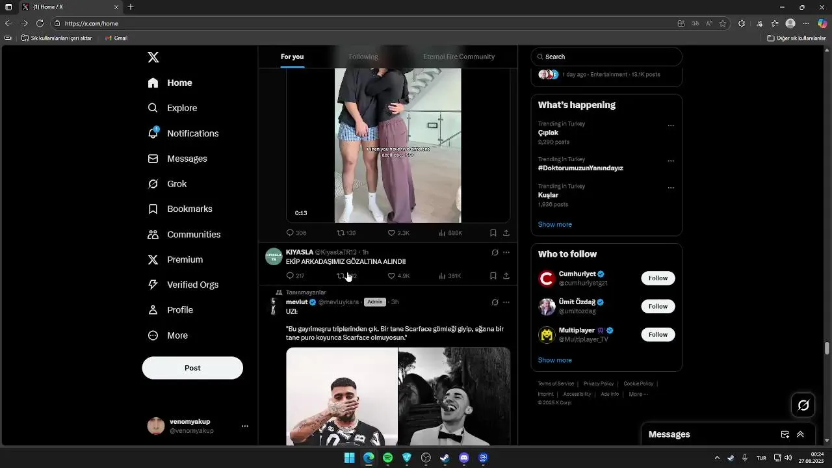Open the Privacy Policy link
832x468 pixels.
coord(599,383)
